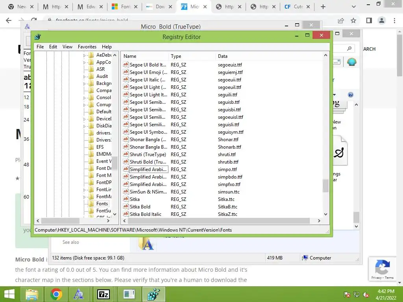Screen dimensions: 403x302
Task: Click the Sitka value name
Action: point(135,199)
